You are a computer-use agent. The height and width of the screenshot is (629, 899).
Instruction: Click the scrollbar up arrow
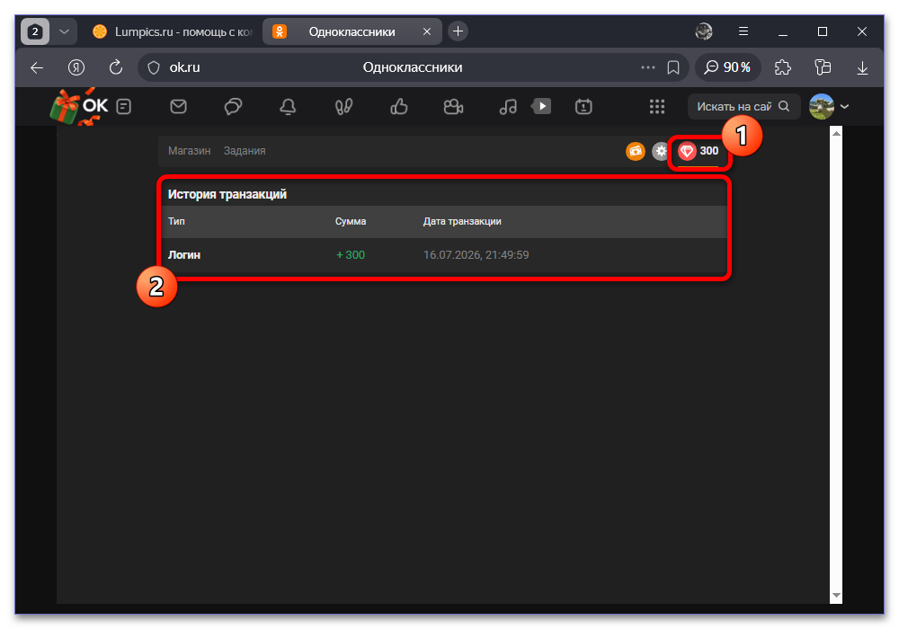[836, 134]
